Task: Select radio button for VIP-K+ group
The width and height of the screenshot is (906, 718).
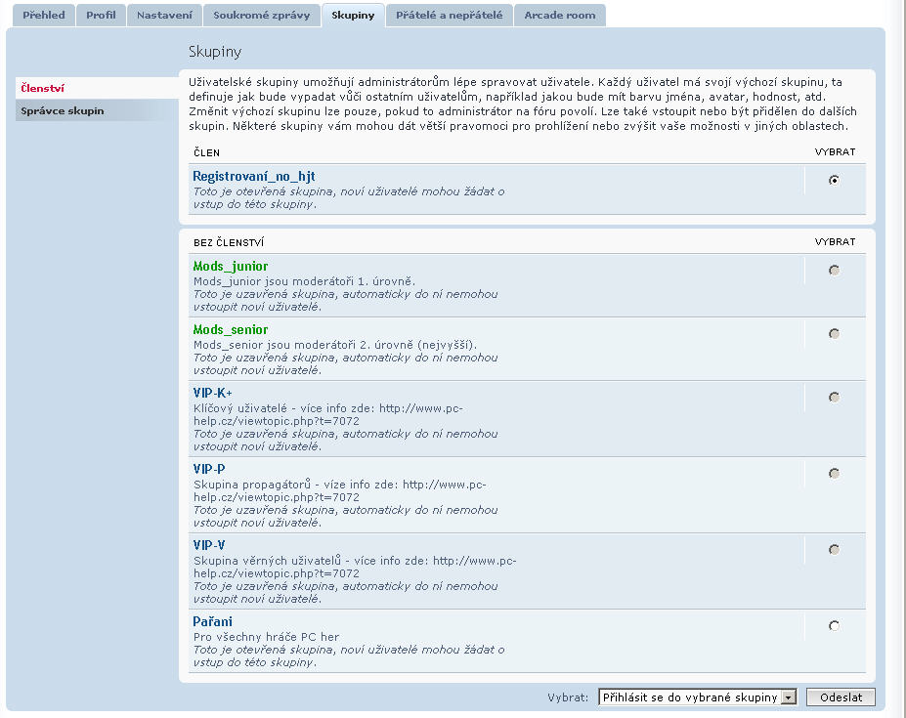Action: tap(834, 398)
